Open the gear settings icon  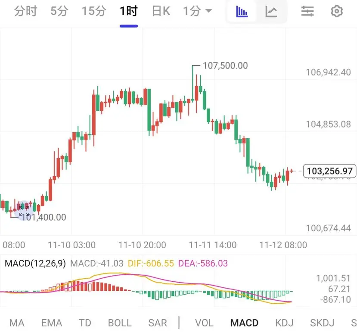coord(337,11)
